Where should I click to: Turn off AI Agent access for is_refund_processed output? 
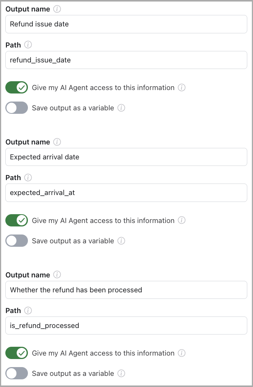tap(17, 353)
